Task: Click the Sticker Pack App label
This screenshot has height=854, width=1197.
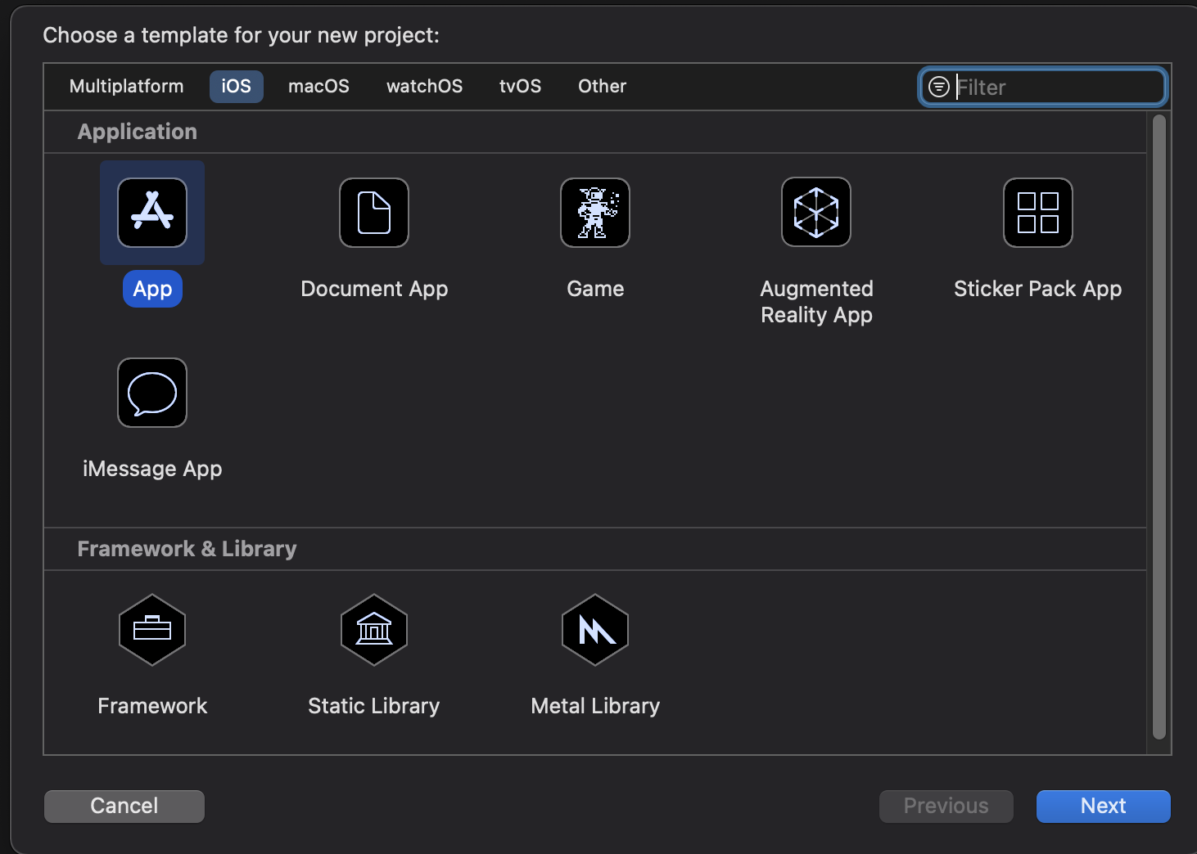Action: pyautogui.click(x=1038, y=289)
